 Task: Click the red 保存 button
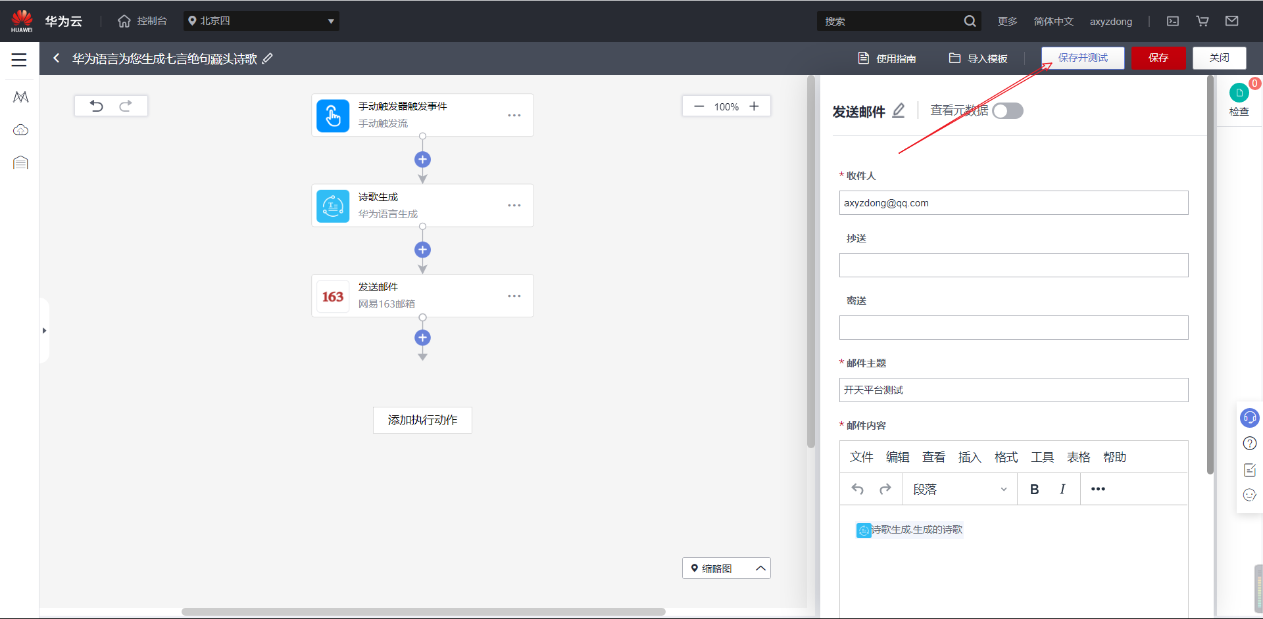point(1158,58)
